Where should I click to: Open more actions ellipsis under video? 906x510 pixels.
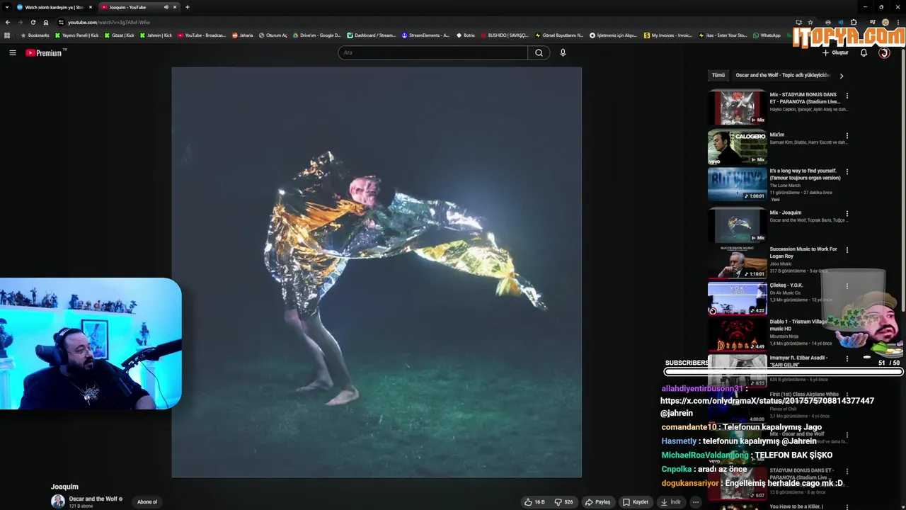(696, 501)
